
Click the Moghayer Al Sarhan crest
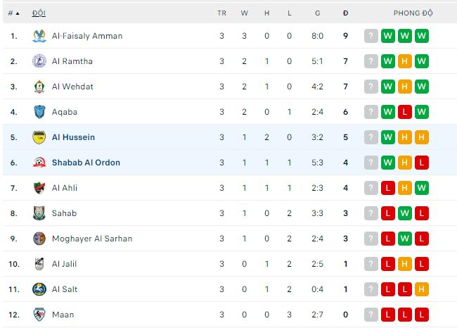[x=39, y=239]
